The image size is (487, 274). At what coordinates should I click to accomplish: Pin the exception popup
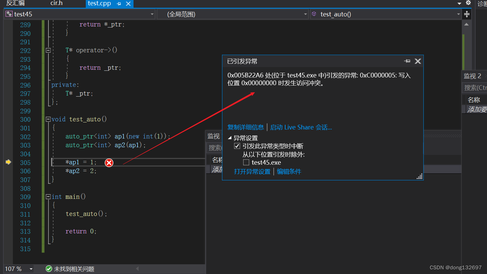(x=407, y=61)
